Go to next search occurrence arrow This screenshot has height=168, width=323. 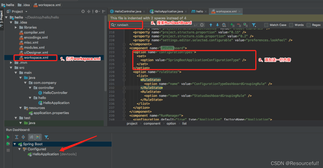click(217, 25)
